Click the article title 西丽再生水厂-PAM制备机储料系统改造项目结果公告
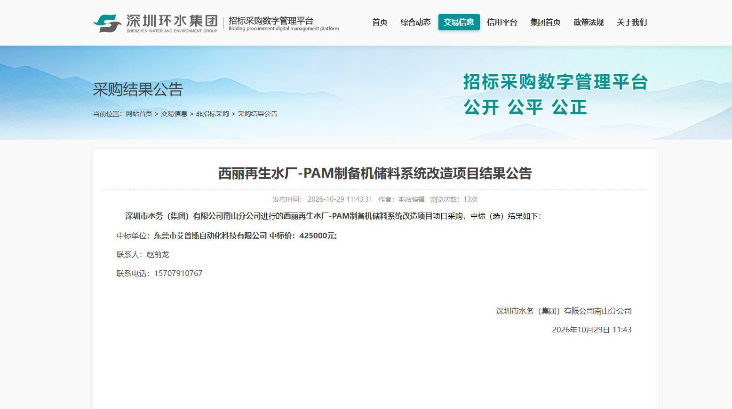732x409 pixels. pos(375,173)
